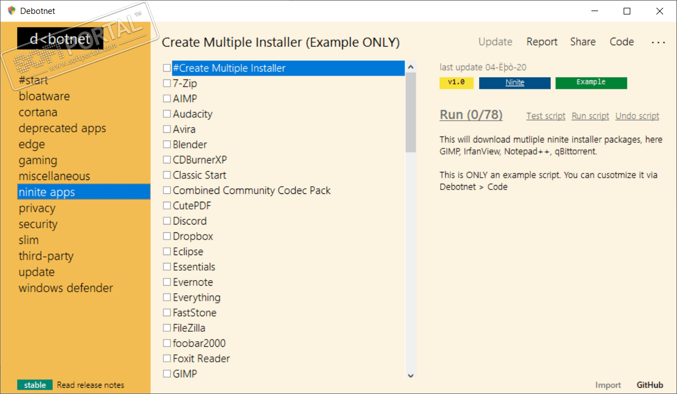Screen dimensions: 677x394
Task: Select the Evernote list entry
Action: 193,282
